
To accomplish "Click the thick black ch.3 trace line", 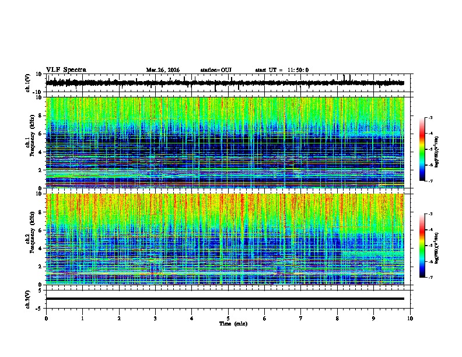I will coord(225,299).
